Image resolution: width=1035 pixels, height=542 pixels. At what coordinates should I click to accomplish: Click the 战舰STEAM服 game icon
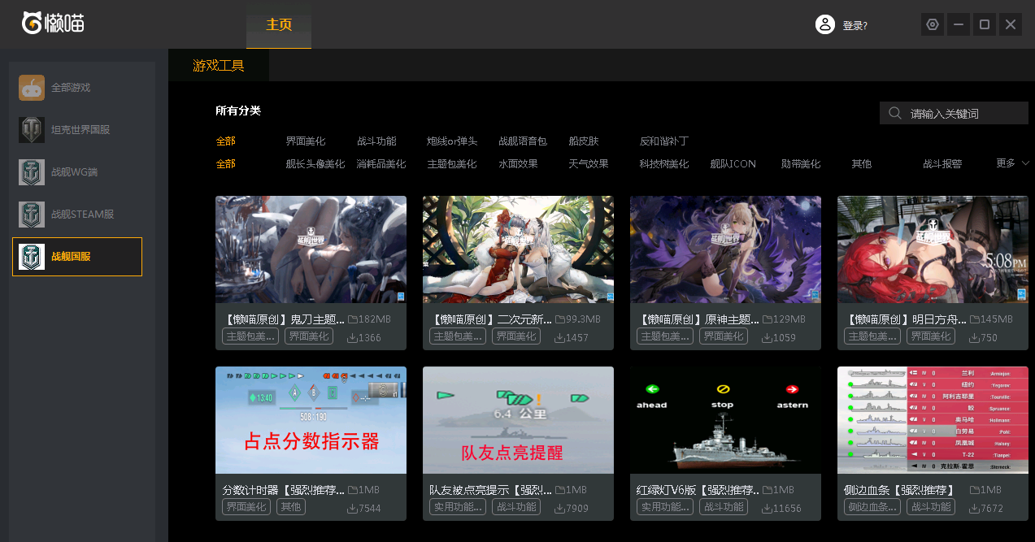(32, 215)
